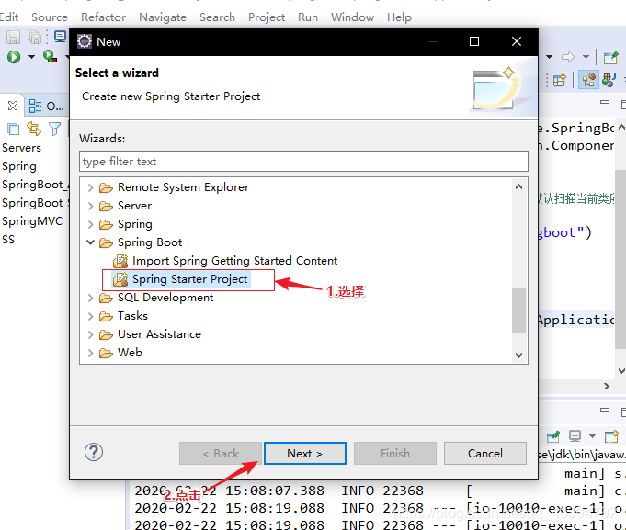Minimize the editor area in the main window
The height and width of the screenshot is (530, 626).
tap(605, 103)
